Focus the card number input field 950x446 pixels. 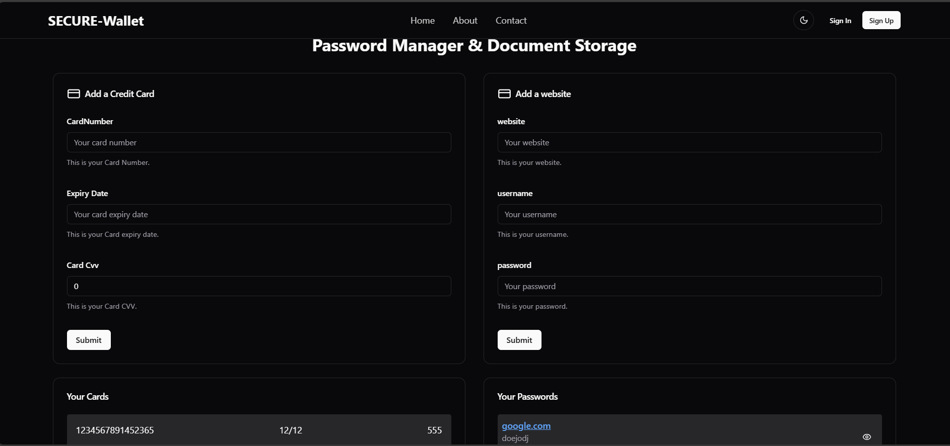click(x=258, y=142)
